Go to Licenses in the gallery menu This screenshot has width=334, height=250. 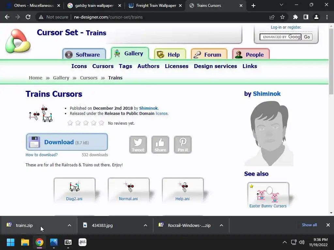pyautogui.click(x=176, y=66)
